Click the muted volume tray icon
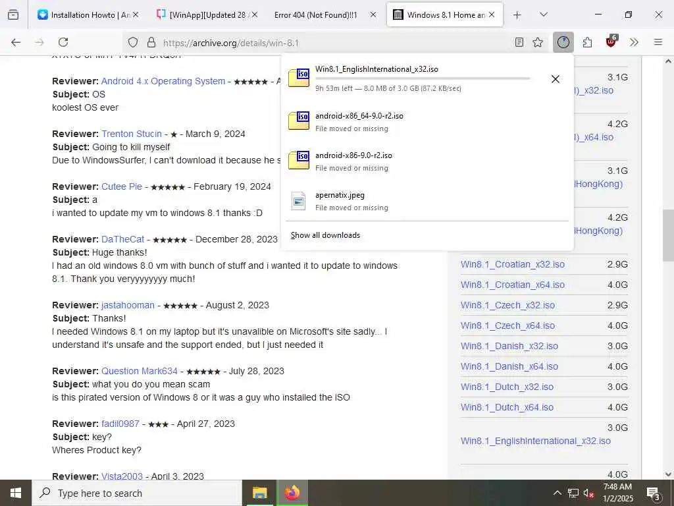 click(x=589, y=493)
